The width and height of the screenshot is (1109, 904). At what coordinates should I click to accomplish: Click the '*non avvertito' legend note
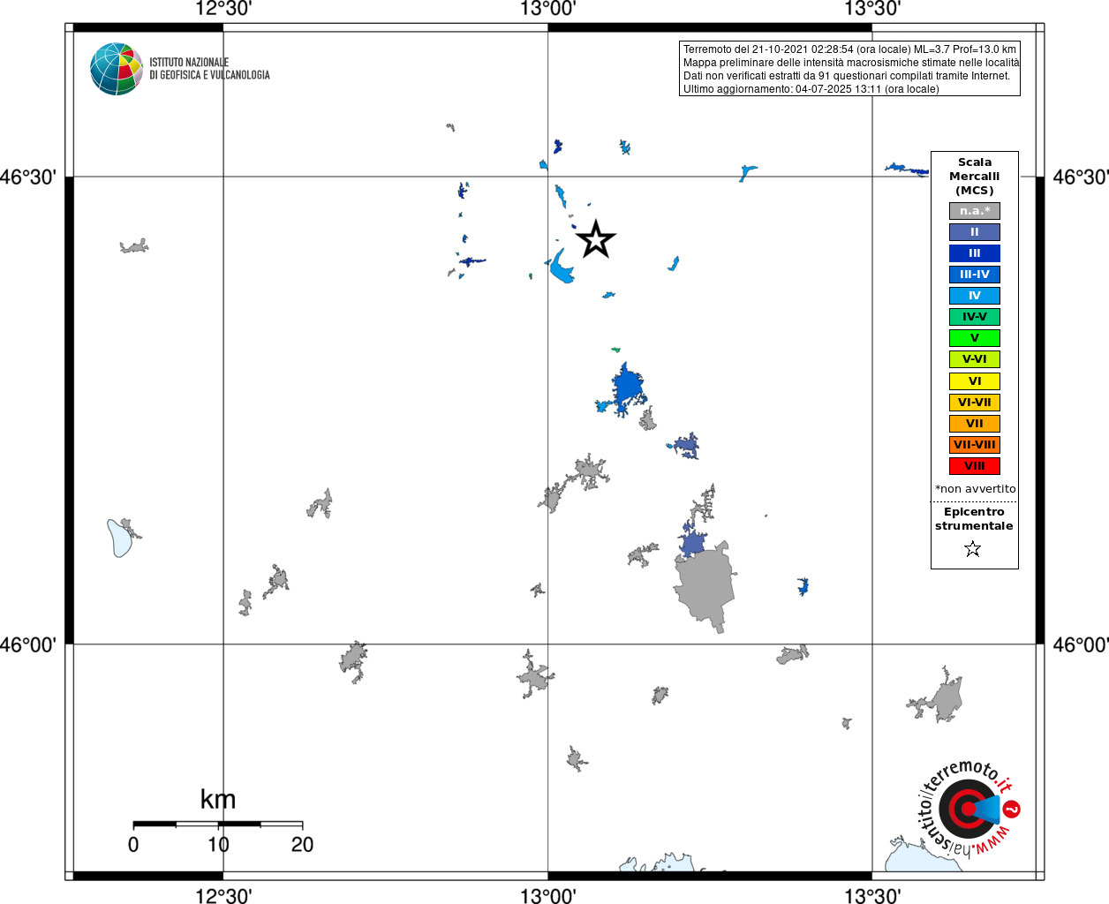(975, 489)
